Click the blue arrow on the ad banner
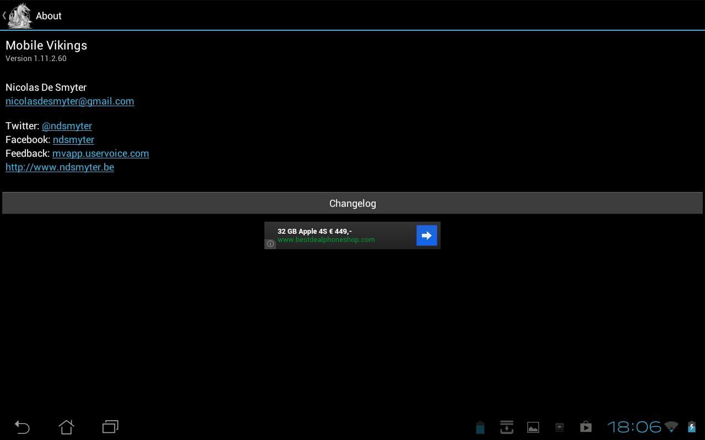Viewport: 705px width, 440px height. [427, 235]
